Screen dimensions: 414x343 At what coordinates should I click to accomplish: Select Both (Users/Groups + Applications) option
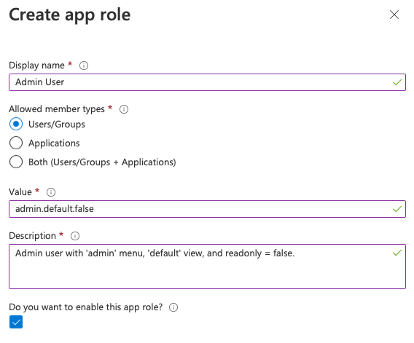coord(16,162)
